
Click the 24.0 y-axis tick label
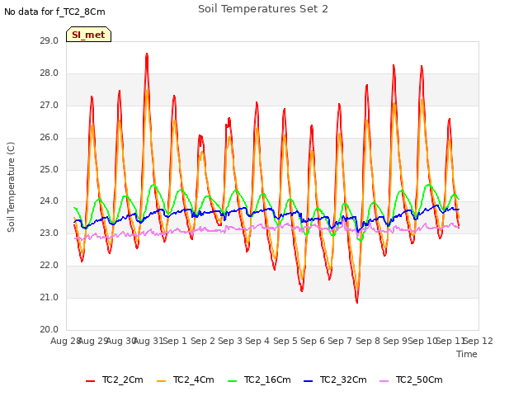49,201
